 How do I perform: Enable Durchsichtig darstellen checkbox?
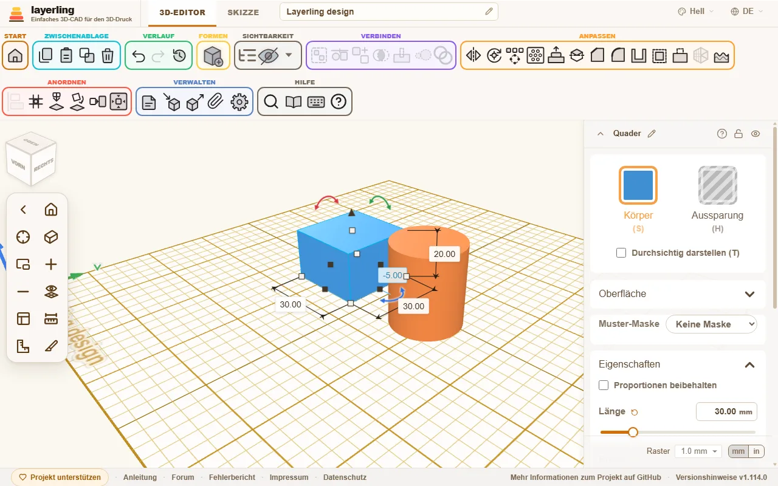(621, 253)
